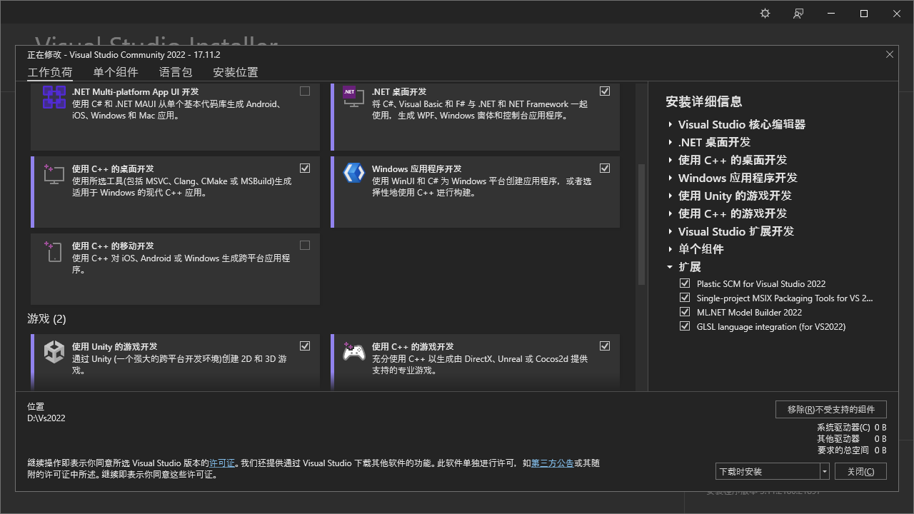Image resolution: width=914 pixels, height=514 pixels.
Task: Switch to the 语言包 tab
Action: click(176, 72)
